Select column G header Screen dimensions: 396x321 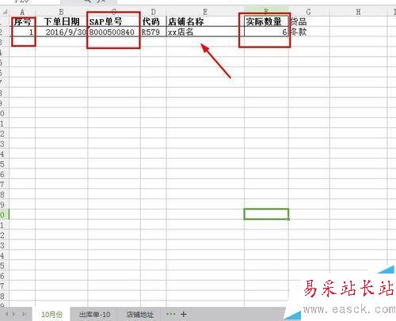click(309, 12)
